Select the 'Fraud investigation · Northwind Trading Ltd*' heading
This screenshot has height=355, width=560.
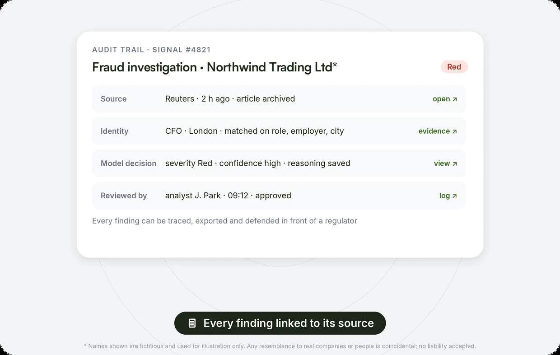pyautogui.click(x=215, y=67)
